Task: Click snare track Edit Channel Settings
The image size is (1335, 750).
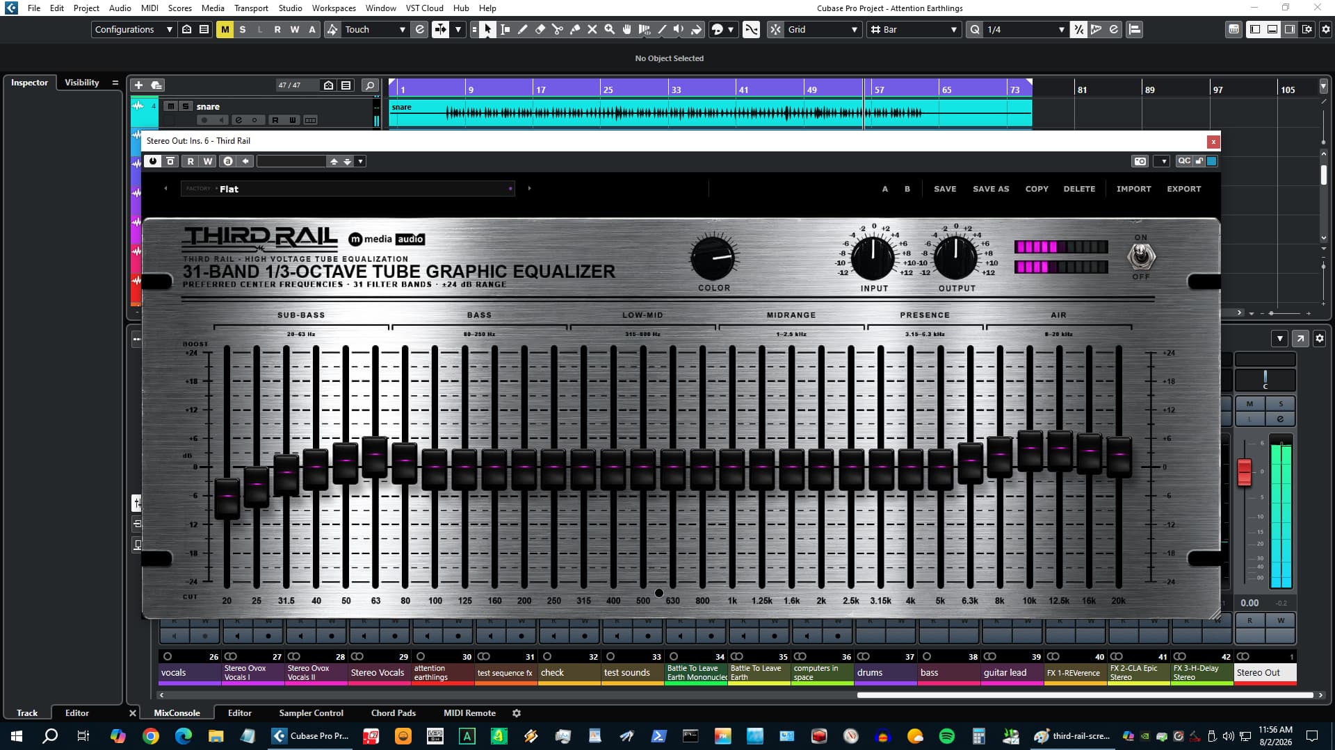Action: pos(238,120)
